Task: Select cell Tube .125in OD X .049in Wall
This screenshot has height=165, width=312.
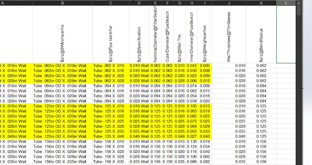Action: pos(62,136)
